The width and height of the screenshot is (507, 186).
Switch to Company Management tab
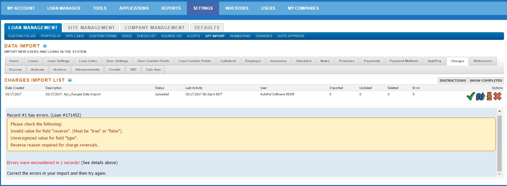coord(155,28)
